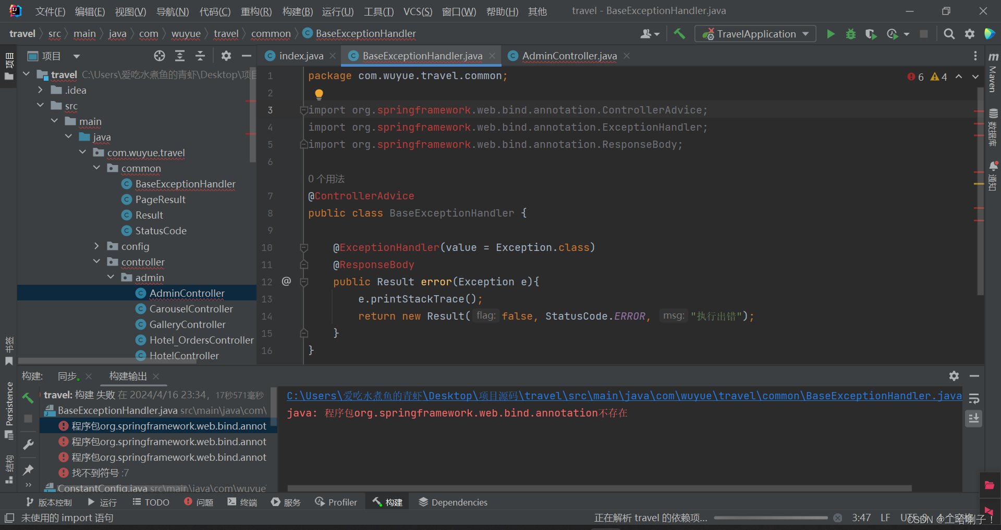Open the 重构(R) menu

point(256,11)
